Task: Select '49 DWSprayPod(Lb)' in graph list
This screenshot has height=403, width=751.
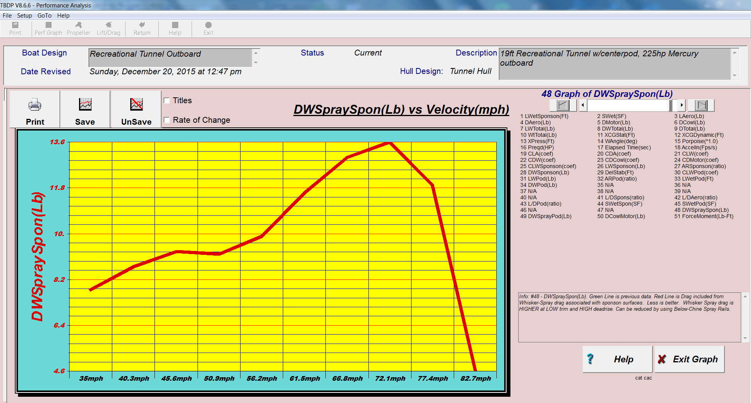Action: point(546,216)
